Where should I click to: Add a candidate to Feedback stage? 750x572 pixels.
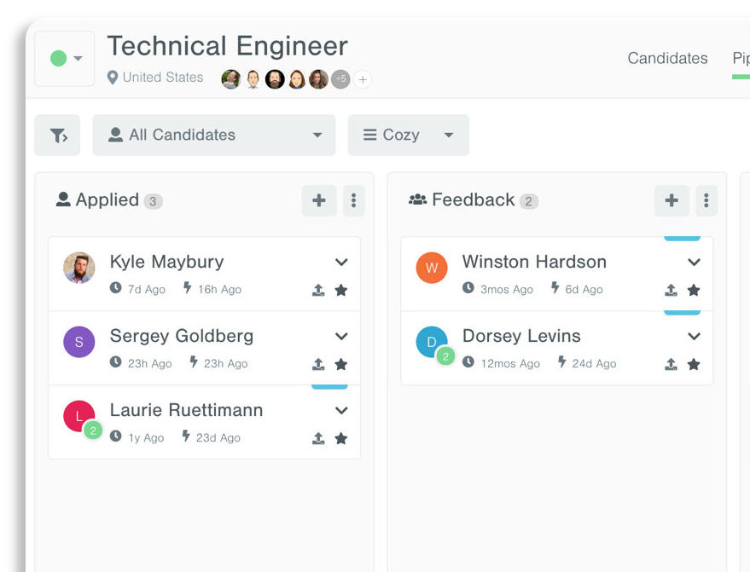click(672, 201)
